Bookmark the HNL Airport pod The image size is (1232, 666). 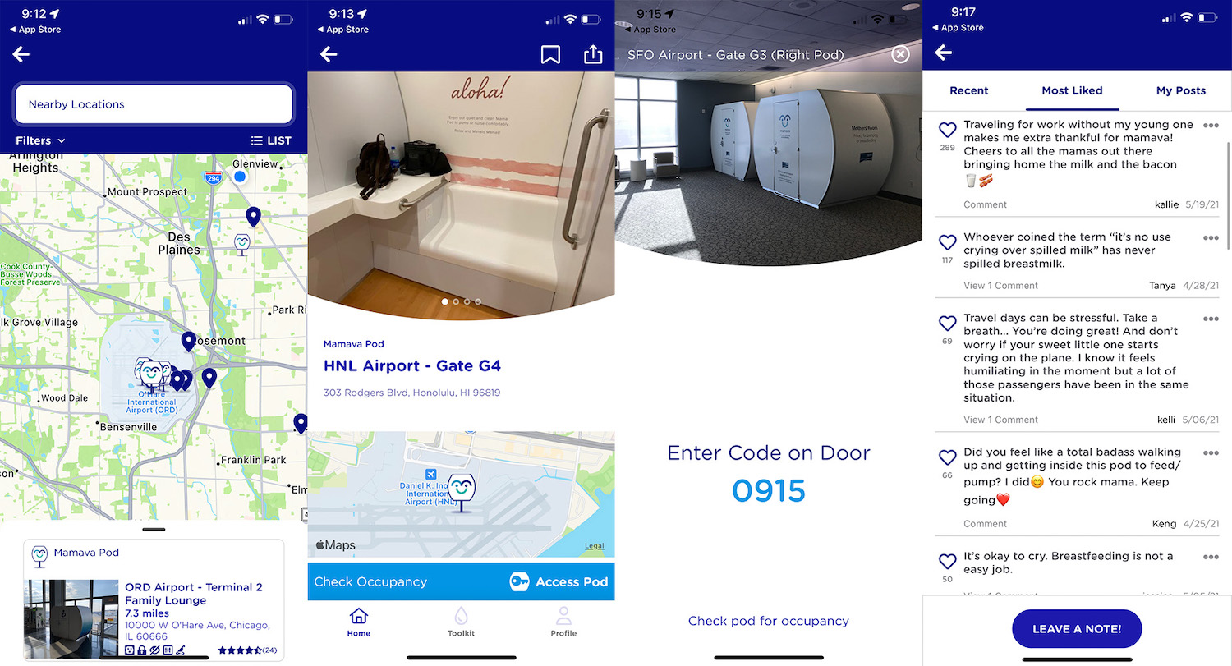[550, 54]
